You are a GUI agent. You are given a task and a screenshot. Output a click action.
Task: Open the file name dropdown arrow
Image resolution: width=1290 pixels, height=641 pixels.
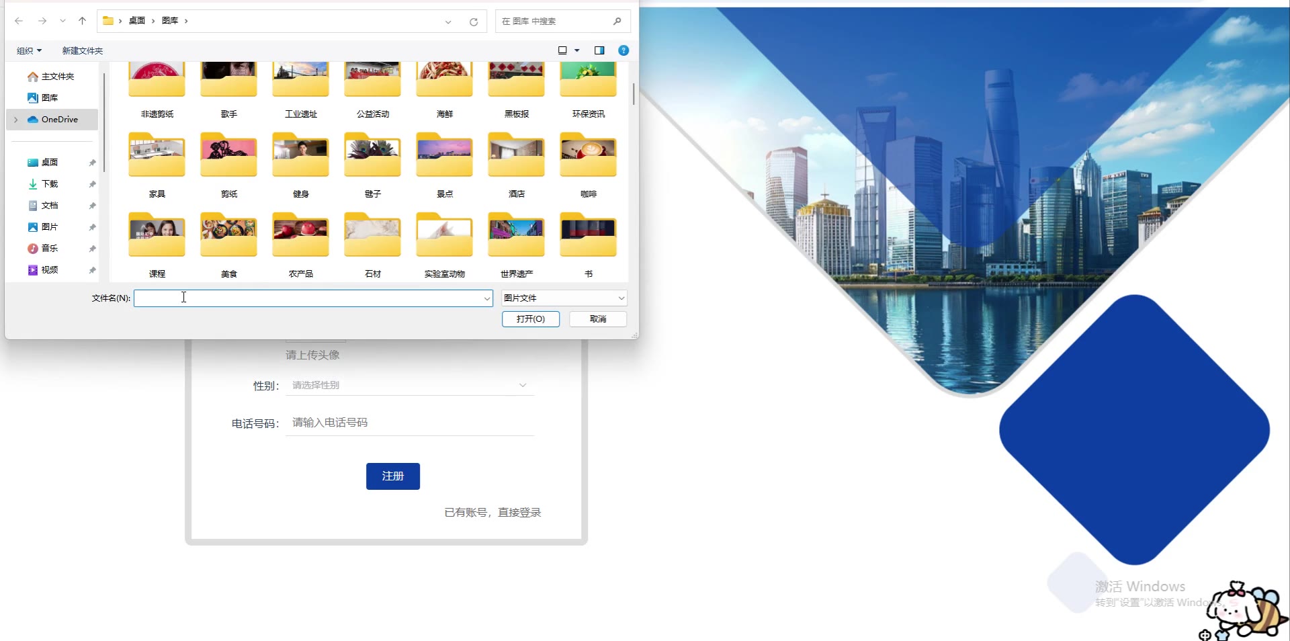(x=487, y=298)
